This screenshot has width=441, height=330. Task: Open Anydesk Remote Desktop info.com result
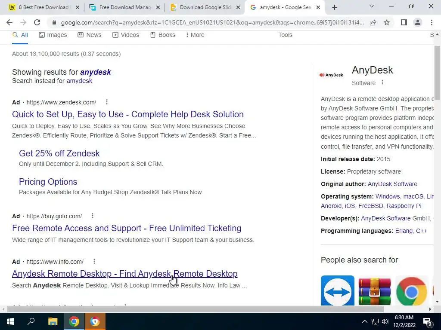[x=124, y=274]
